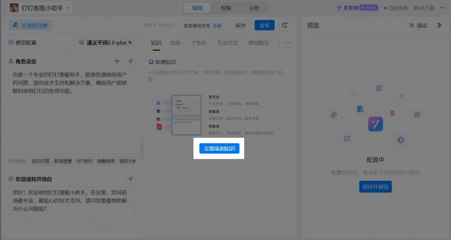Click the 助理知识 section icon
This screenshot has height=240, width=451.
coord(151,62)
